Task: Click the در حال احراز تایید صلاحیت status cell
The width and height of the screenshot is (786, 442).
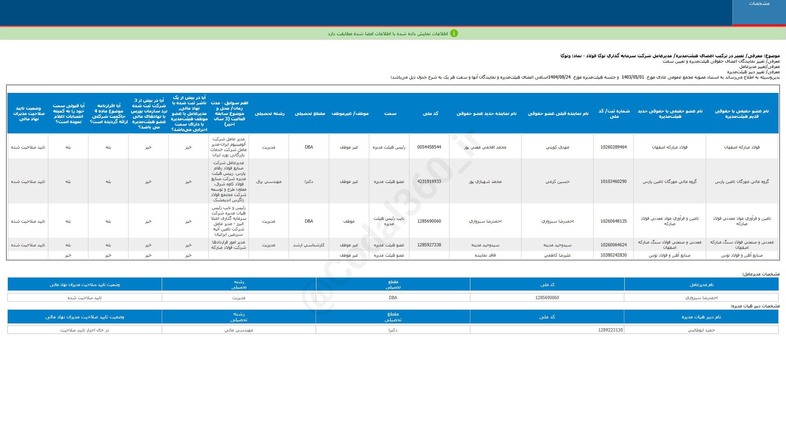Action: [85, 330]
